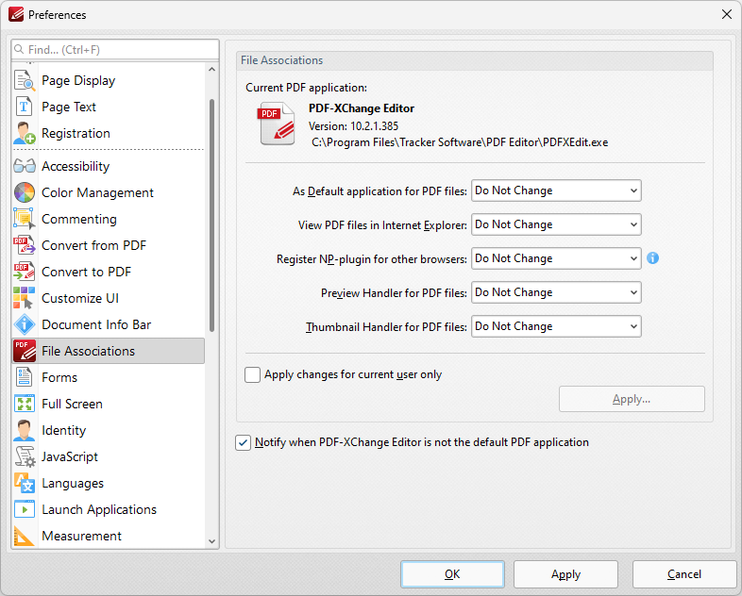The height and width of the screenshot is (596, 742).
Task: Click the bottom Apply button
Action: (566, 574)
